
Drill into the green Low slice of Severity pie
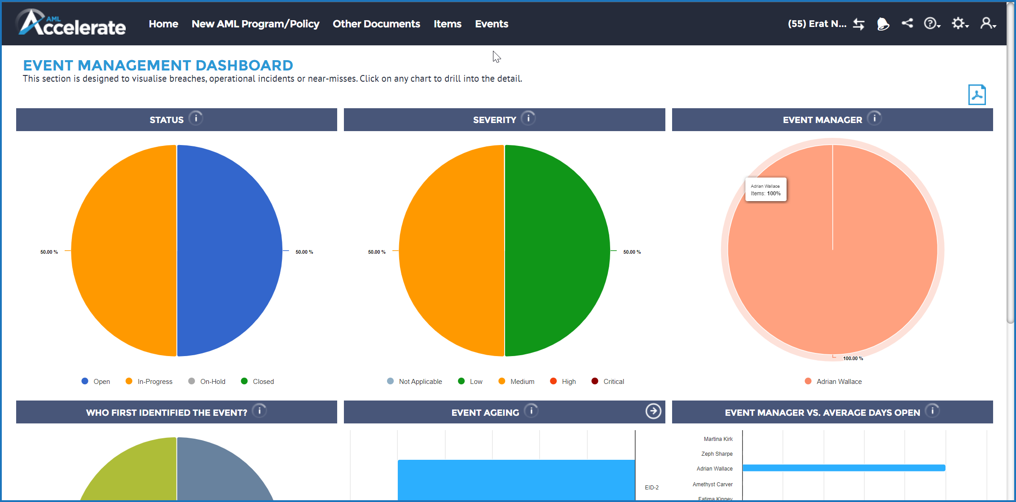[x=557, y=251]
